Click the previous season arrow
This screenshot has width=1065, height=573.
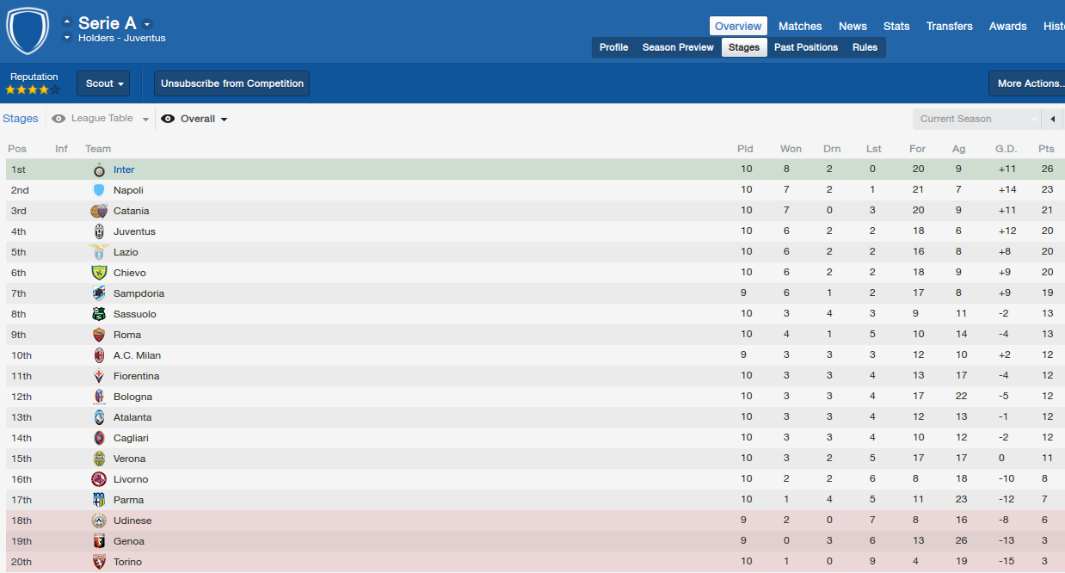(x=1053, y=119)
